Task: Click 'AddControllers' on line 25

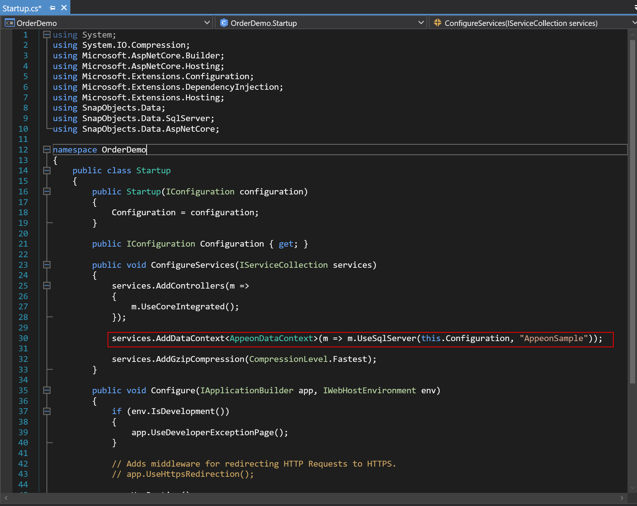Action: tap(190, 286)
